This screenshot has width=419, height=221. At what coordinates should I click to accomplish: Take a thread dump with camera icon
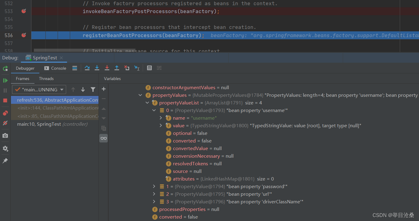pos(5,135)
